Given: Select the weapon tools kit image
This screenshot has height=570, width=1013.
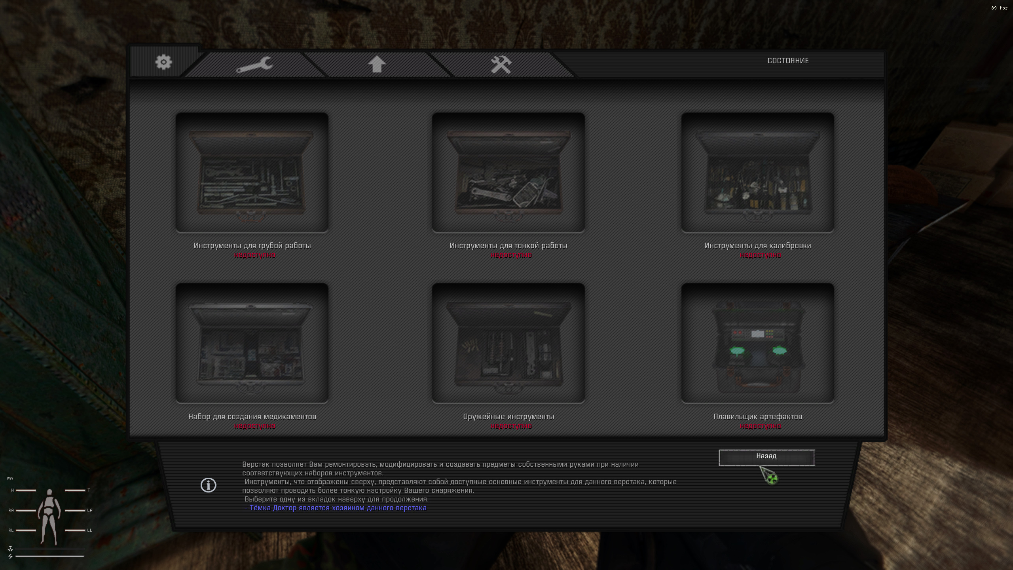Looking at the screenshot, I should [x=508, y=343].
